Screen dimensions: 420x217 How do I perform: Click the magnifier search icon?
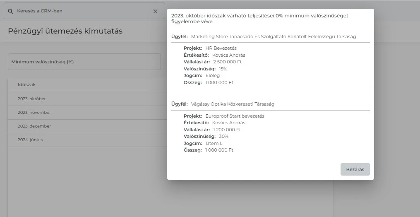coord(11,11)
